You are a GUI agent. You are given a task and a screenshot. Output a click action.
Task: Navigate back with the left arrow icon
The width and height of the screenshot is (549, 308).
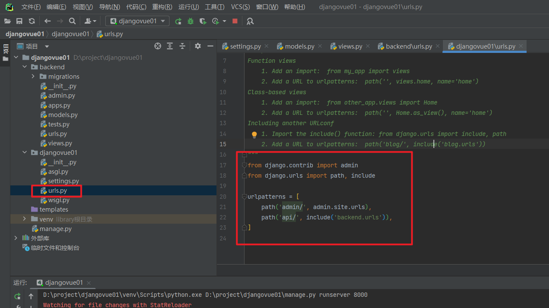click(x=47, y=21)
